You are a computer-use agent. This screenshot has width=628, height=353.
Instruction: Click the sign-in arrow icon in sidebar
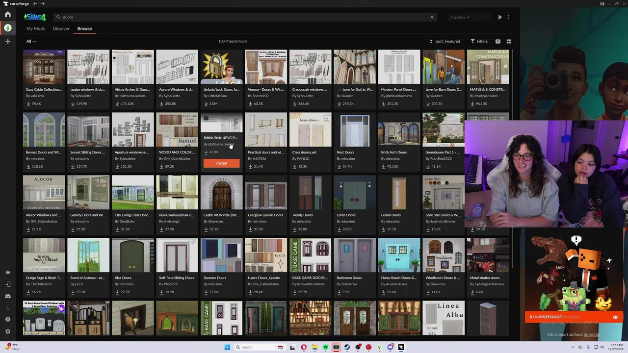coord(8,284)
